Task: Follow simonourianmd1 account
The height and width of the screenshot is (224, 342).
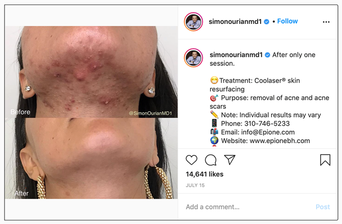Action: pyautogui.click(x=287, y=21)
